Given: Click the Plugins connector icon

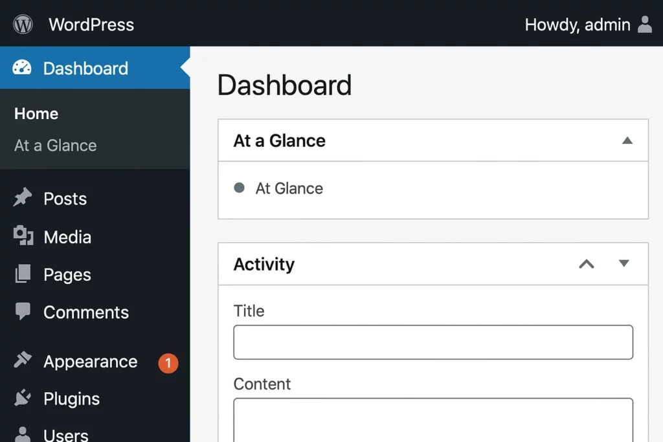Looking at the screenshot, I should 23,399.
